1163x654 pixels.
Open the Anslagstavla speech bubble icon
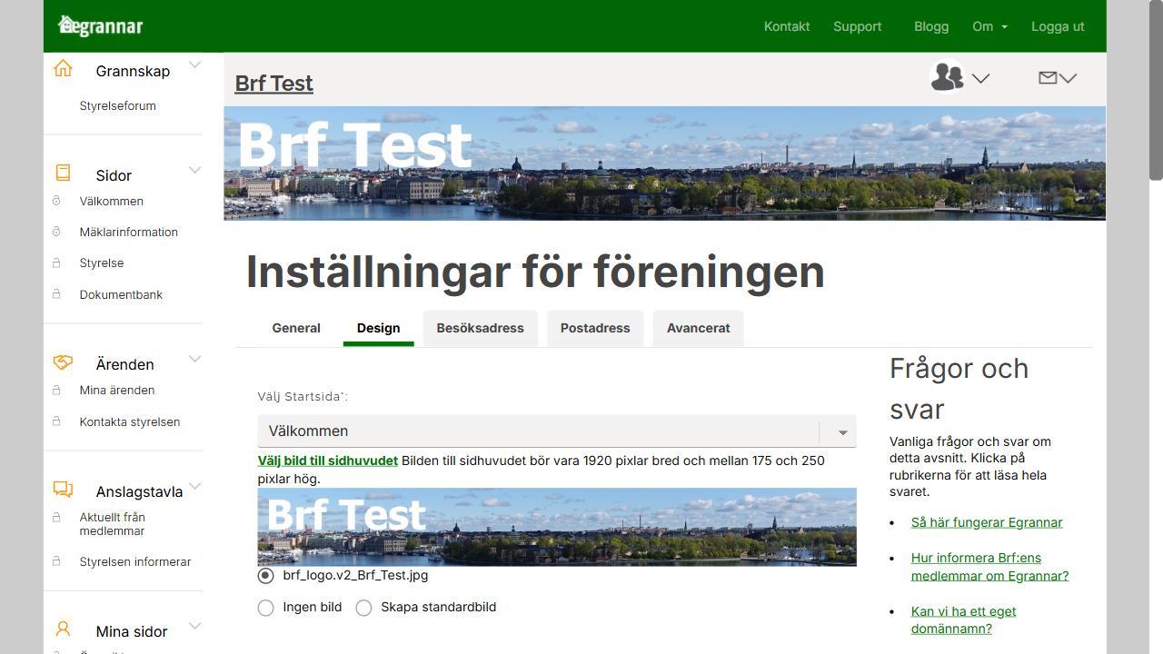click(62, 489)
